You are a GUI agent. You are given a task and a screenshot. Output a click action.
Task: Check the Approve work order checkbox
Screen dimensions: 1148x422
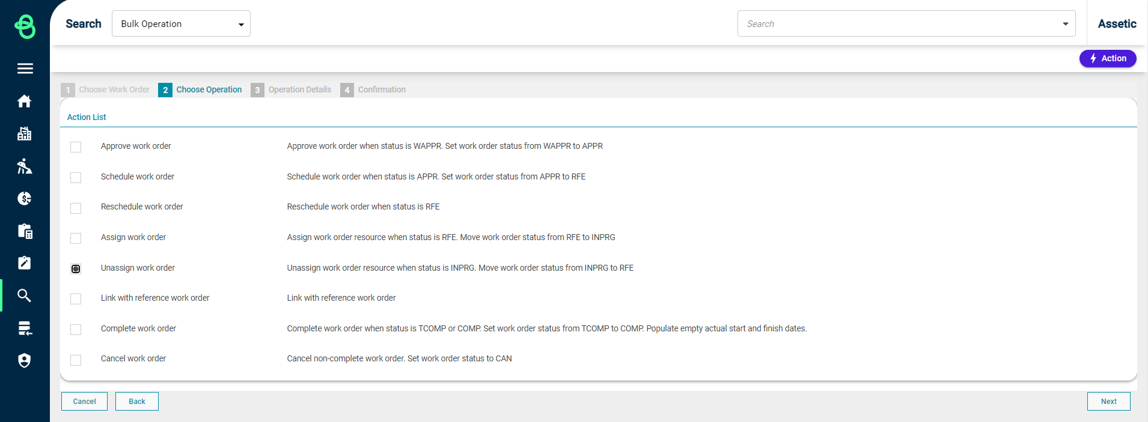pyautogui.click(x=76, y=147)
